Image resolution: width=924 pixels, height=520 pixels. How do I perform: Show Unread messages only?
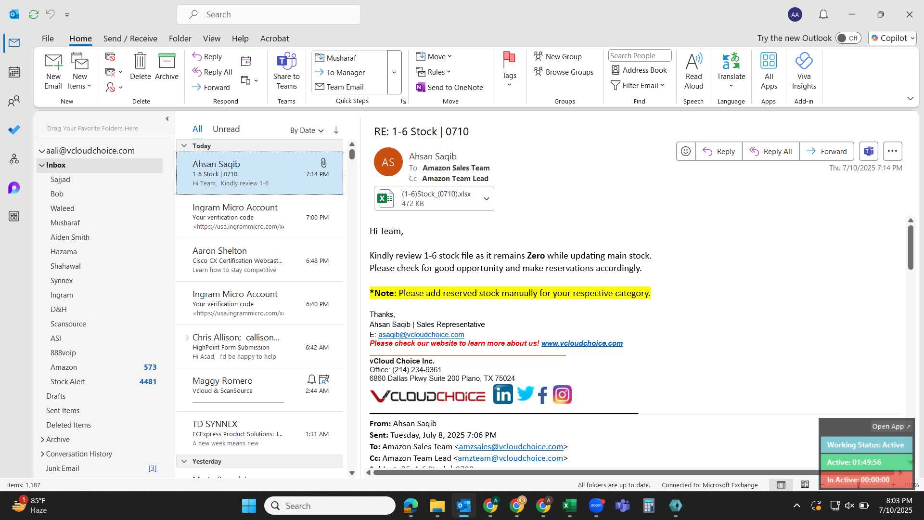point(226,129)
